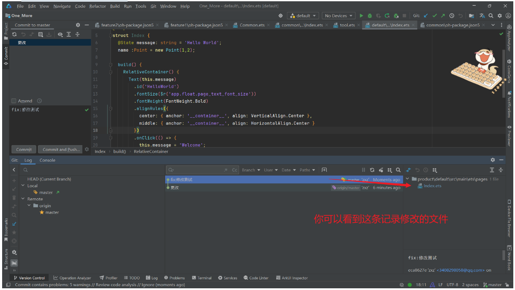
Task: Pause refreshing the Git log
Action: click(364, 170)
